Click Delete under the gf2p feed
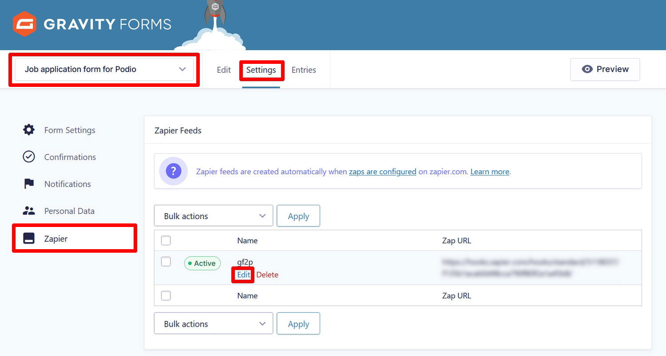666x356 pixels. (x=267, y=274)
